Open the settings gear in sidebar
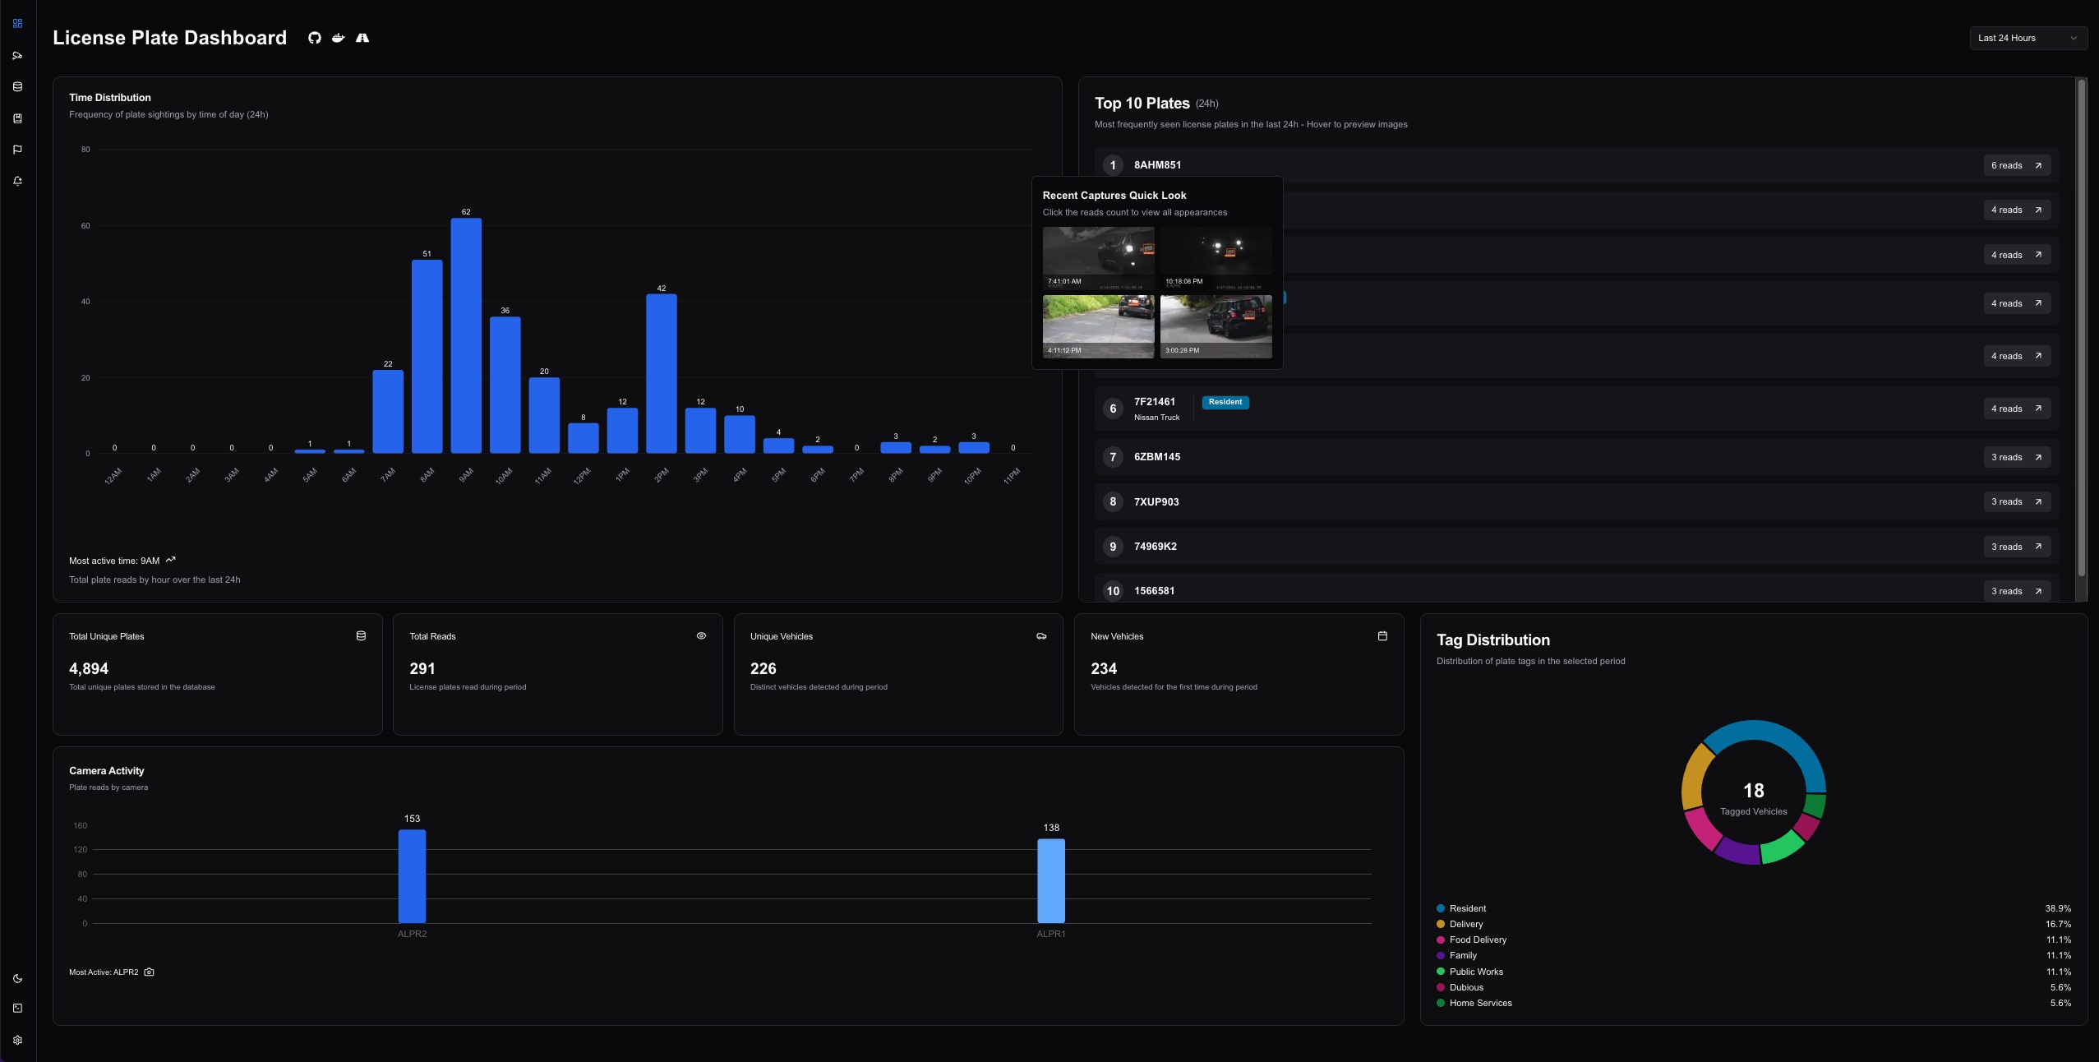Image resolution: width=2099 pixels, height=1062 pixels. [17, 1040]
